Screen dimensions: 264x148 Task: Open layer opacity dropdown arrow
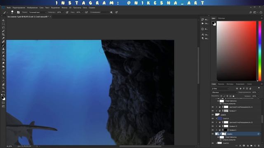[258, 92]
